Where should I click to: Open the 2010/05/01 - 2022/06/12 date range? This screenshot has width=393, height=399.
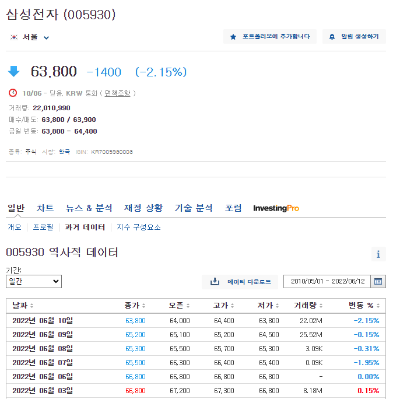pyautogui.click(x=327, y=281)
